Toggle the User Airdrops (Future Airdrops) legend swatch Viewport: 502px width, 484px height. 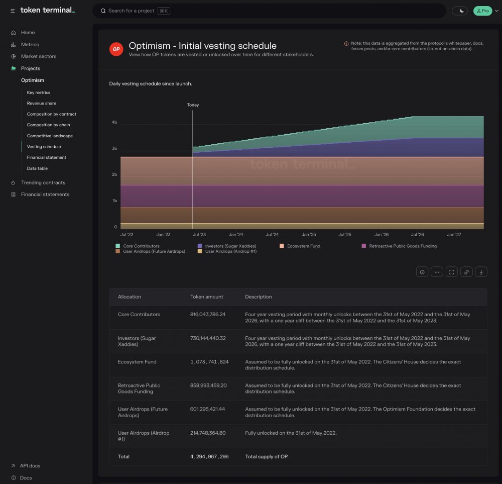(x=118, y=251)
